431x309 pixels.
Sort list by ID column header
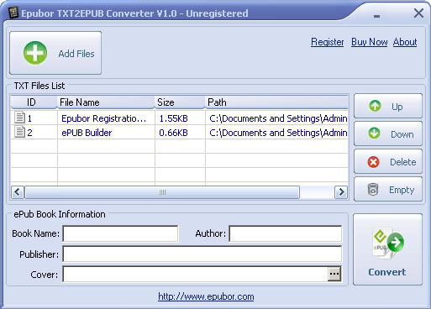click(x=34, y=102)
